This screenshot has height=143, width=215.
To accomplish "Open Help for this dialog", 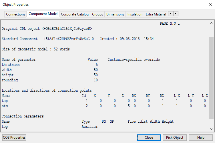I will [x=201, y=138].
